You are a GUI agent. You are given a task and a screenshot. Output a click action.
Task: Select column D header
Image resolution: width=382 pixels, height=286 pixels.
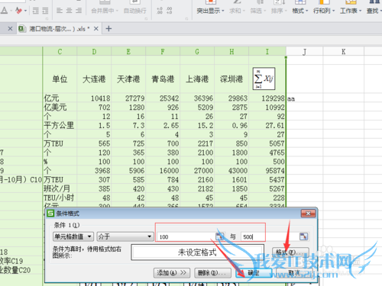click(x=94, y=52)
